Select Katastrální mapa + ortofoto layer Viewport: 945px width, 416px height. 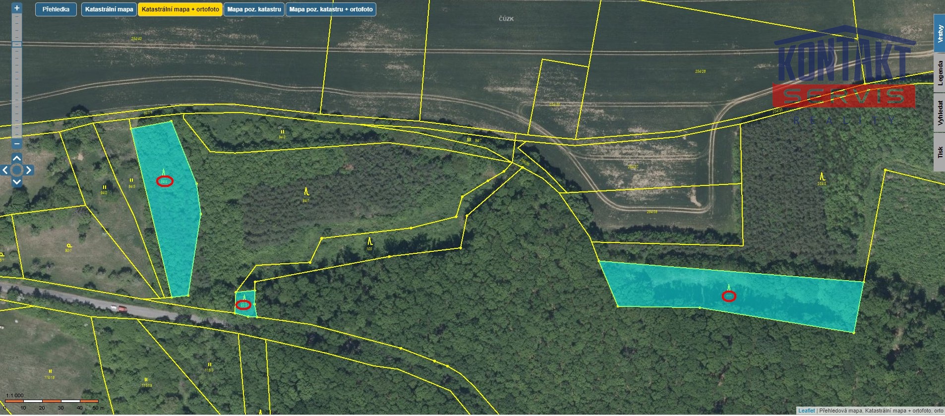pyautogui.click(x=180, y=9)
